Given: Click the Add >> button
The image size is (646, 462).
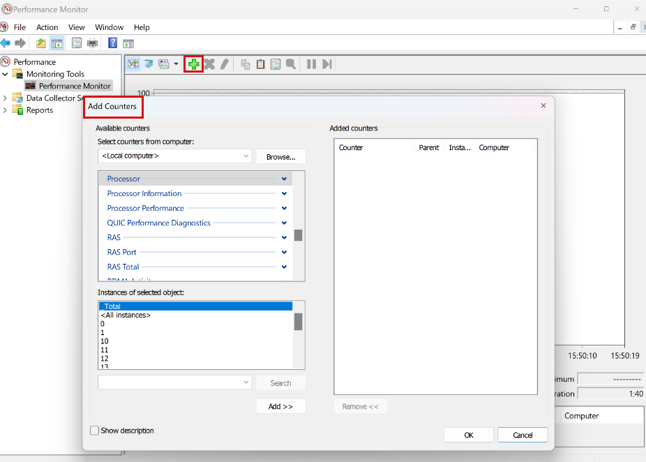Looking at the screenshot, I should coord(280,406).
